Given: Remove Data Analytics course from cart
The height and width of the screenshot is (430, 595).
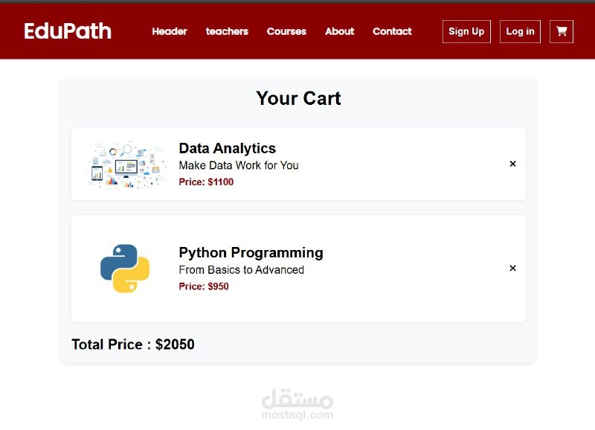Looking at the screenshot, I should tap(512, 164).
